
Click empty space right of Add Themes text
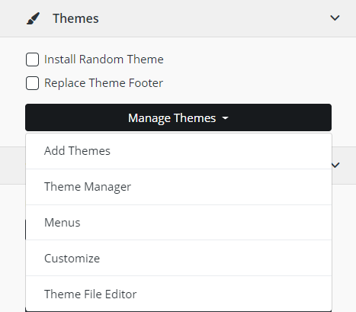pos(221,151)
